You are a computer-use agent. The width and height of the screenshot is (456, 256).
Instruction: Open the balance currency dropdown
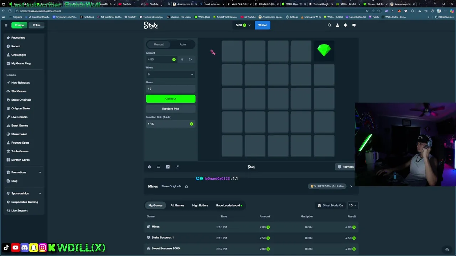pyautogui.click(x=243, y=25)
